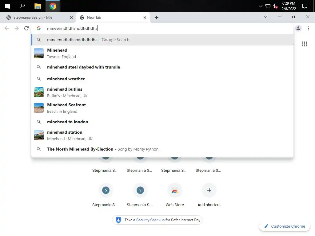315x236 pixels.
Task: Open the clock showing 6:29 PM
Action: pos(289,6)
